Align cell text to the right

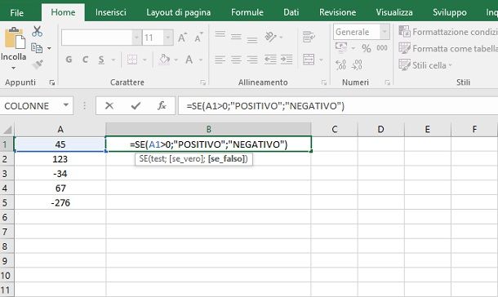click(252, 60)
